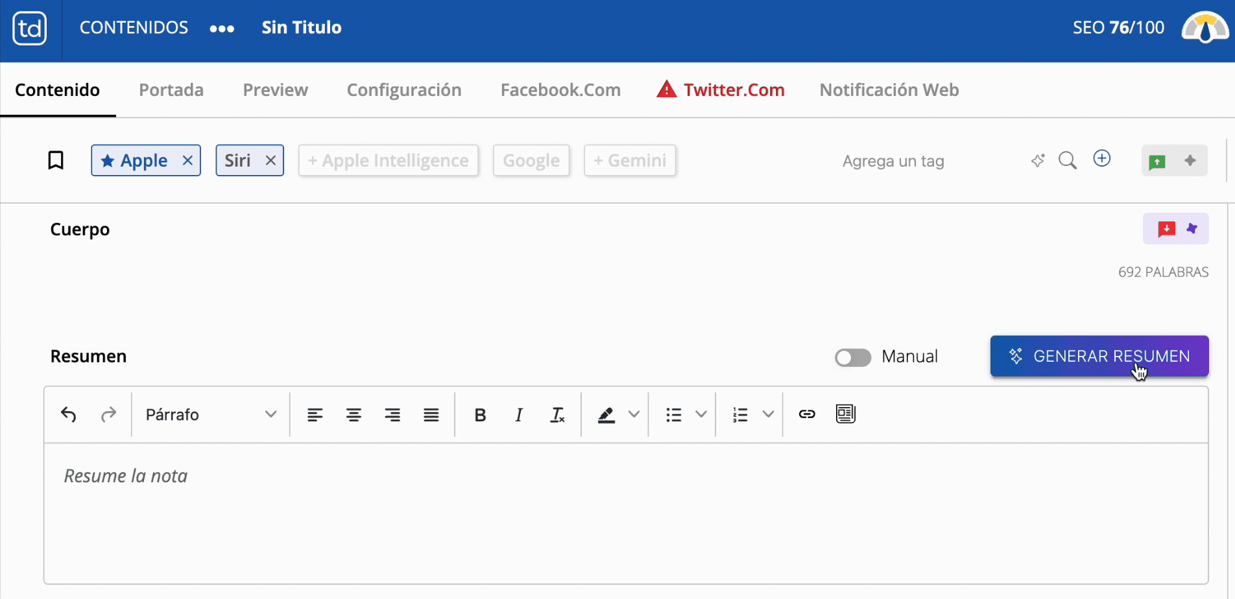Image resolution: width=1235 pixels, height=599 pixels.
Task: Click the news article embed icon
Action: click(846, 414)
